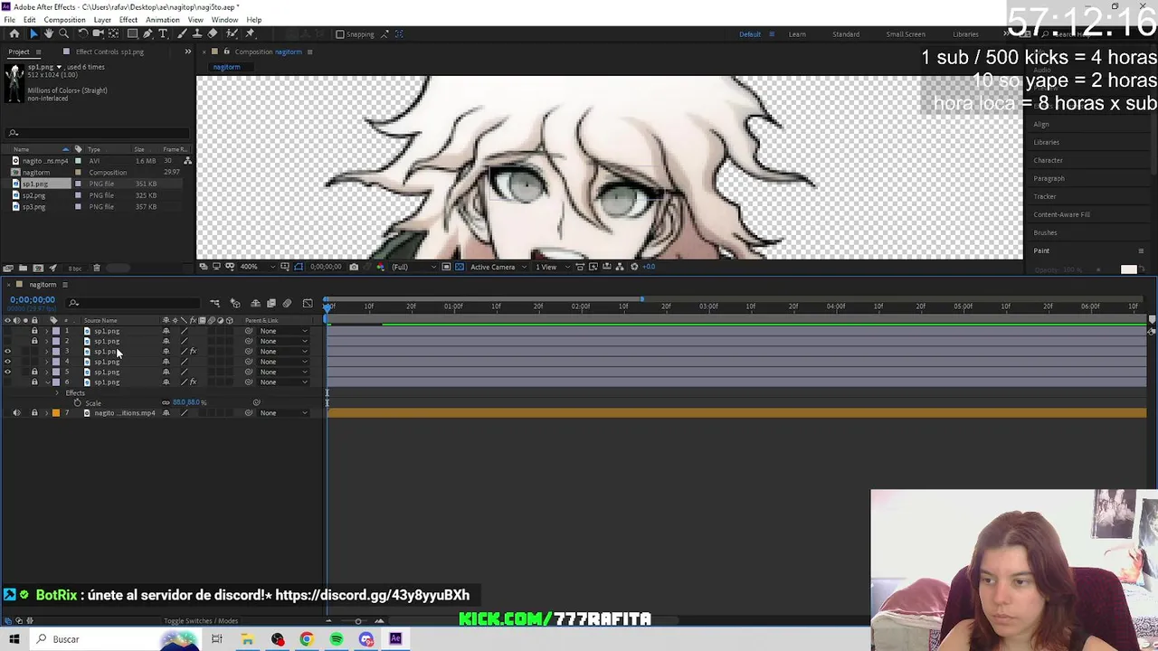Switch to the Effect Controls sp1.png tab
Image resolution: width=1158 pixels, height=651 pixels.
click(x=109, y=52)
